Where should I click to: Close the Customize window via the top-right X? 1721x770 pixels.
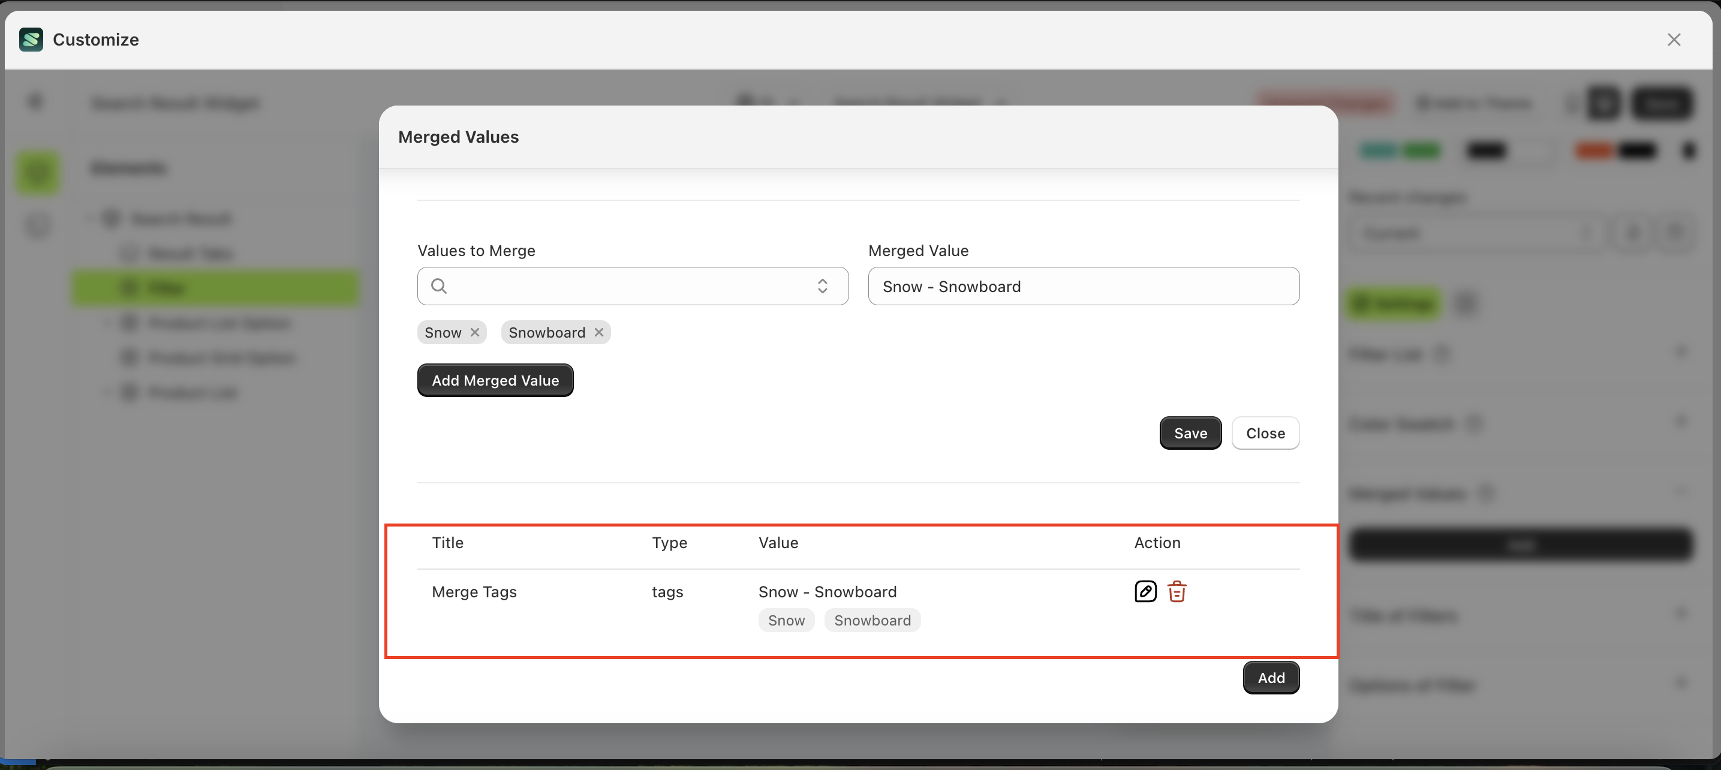click(1674, 40)
